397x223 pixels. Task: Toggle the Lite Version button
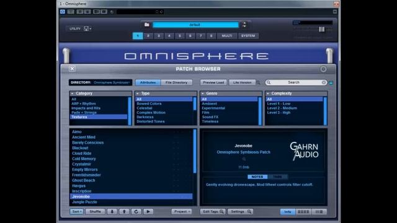243,82
